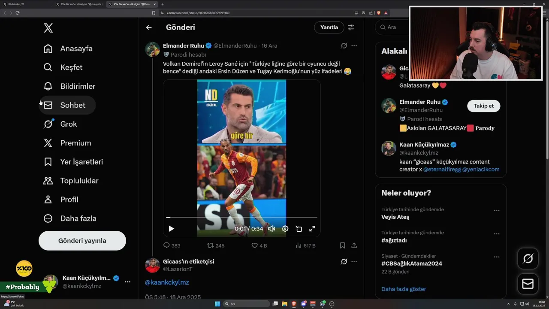Open the Keşfet search page
Viewport: 549px width, 309px height.
(x=63, y=67)
